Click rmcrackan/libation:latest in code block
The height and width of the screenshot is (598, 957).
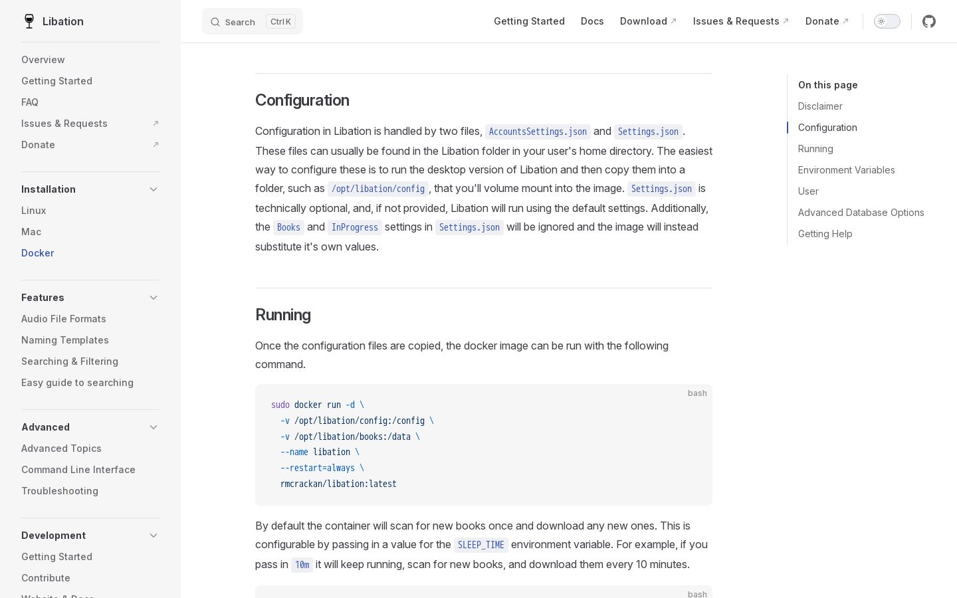click(338, 484)
